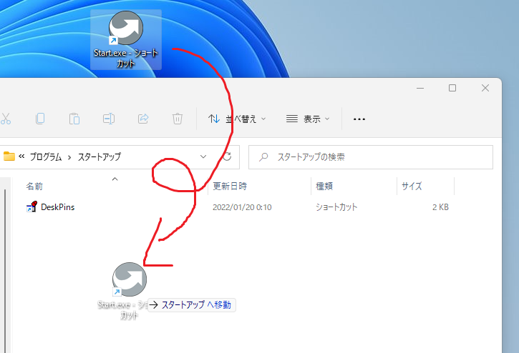Image resolution: width=519 pixels, height=353 pixels.
Task: Click the スタートアップ breadcrumb segment
Action: point(100,156)
